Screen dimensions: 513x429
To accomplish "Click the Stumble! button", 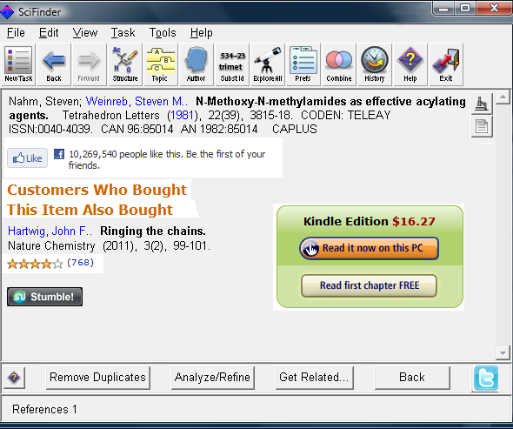I will [45, 297].
